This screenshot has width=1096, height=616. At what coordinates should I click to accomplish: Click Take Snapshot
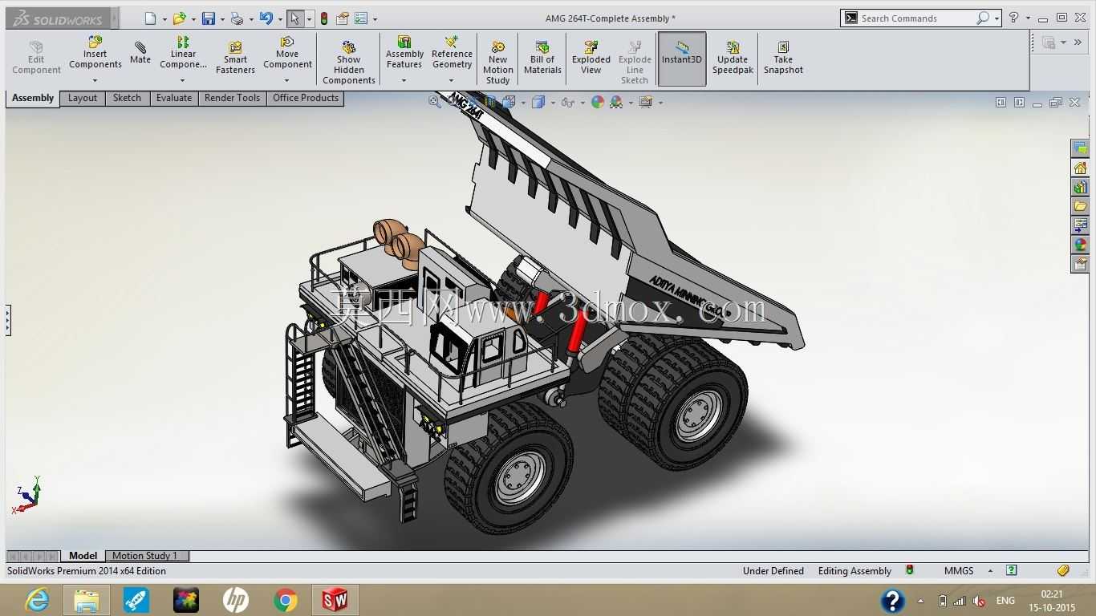click(783, 58)
